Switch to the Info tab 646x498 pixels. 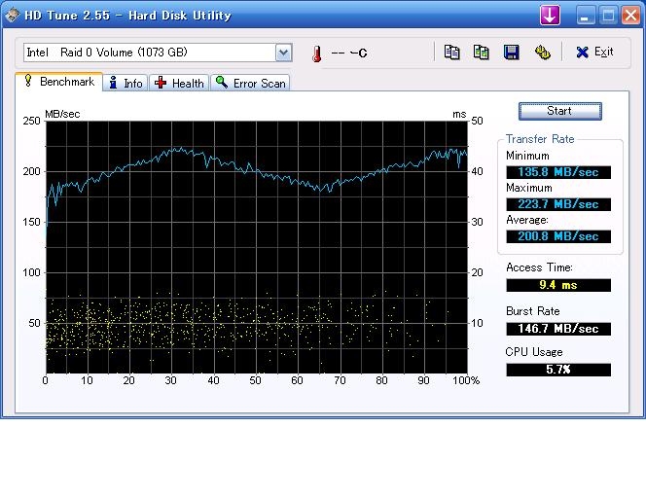tap(126, 83)
